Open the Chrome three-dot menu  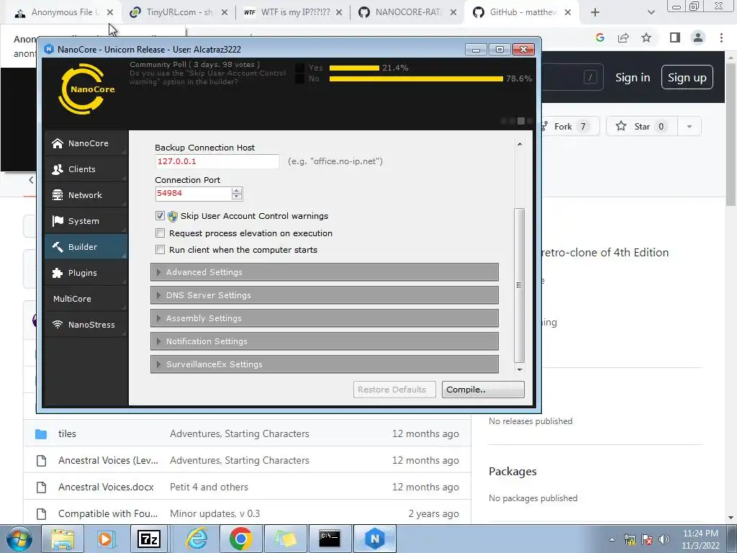click(x=721, y=37)
